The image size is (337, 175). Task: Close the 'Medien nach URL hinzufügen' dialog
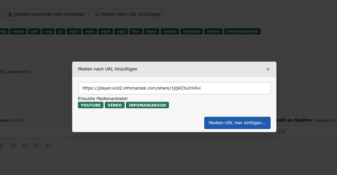[x=268, y=69]
